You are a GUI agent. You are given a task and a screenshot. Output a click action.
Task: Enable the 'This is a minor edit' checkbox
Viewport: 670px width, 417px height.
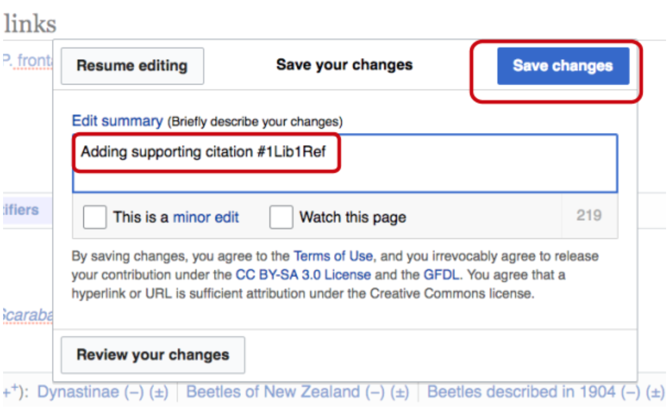point(95,217)
